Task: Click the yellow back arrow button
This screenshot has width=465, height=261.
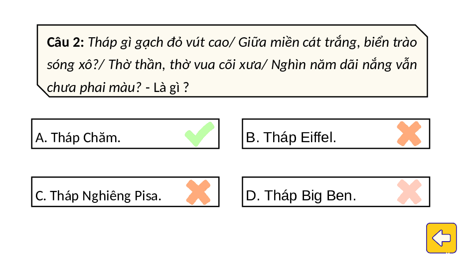Action: [441, 238]
